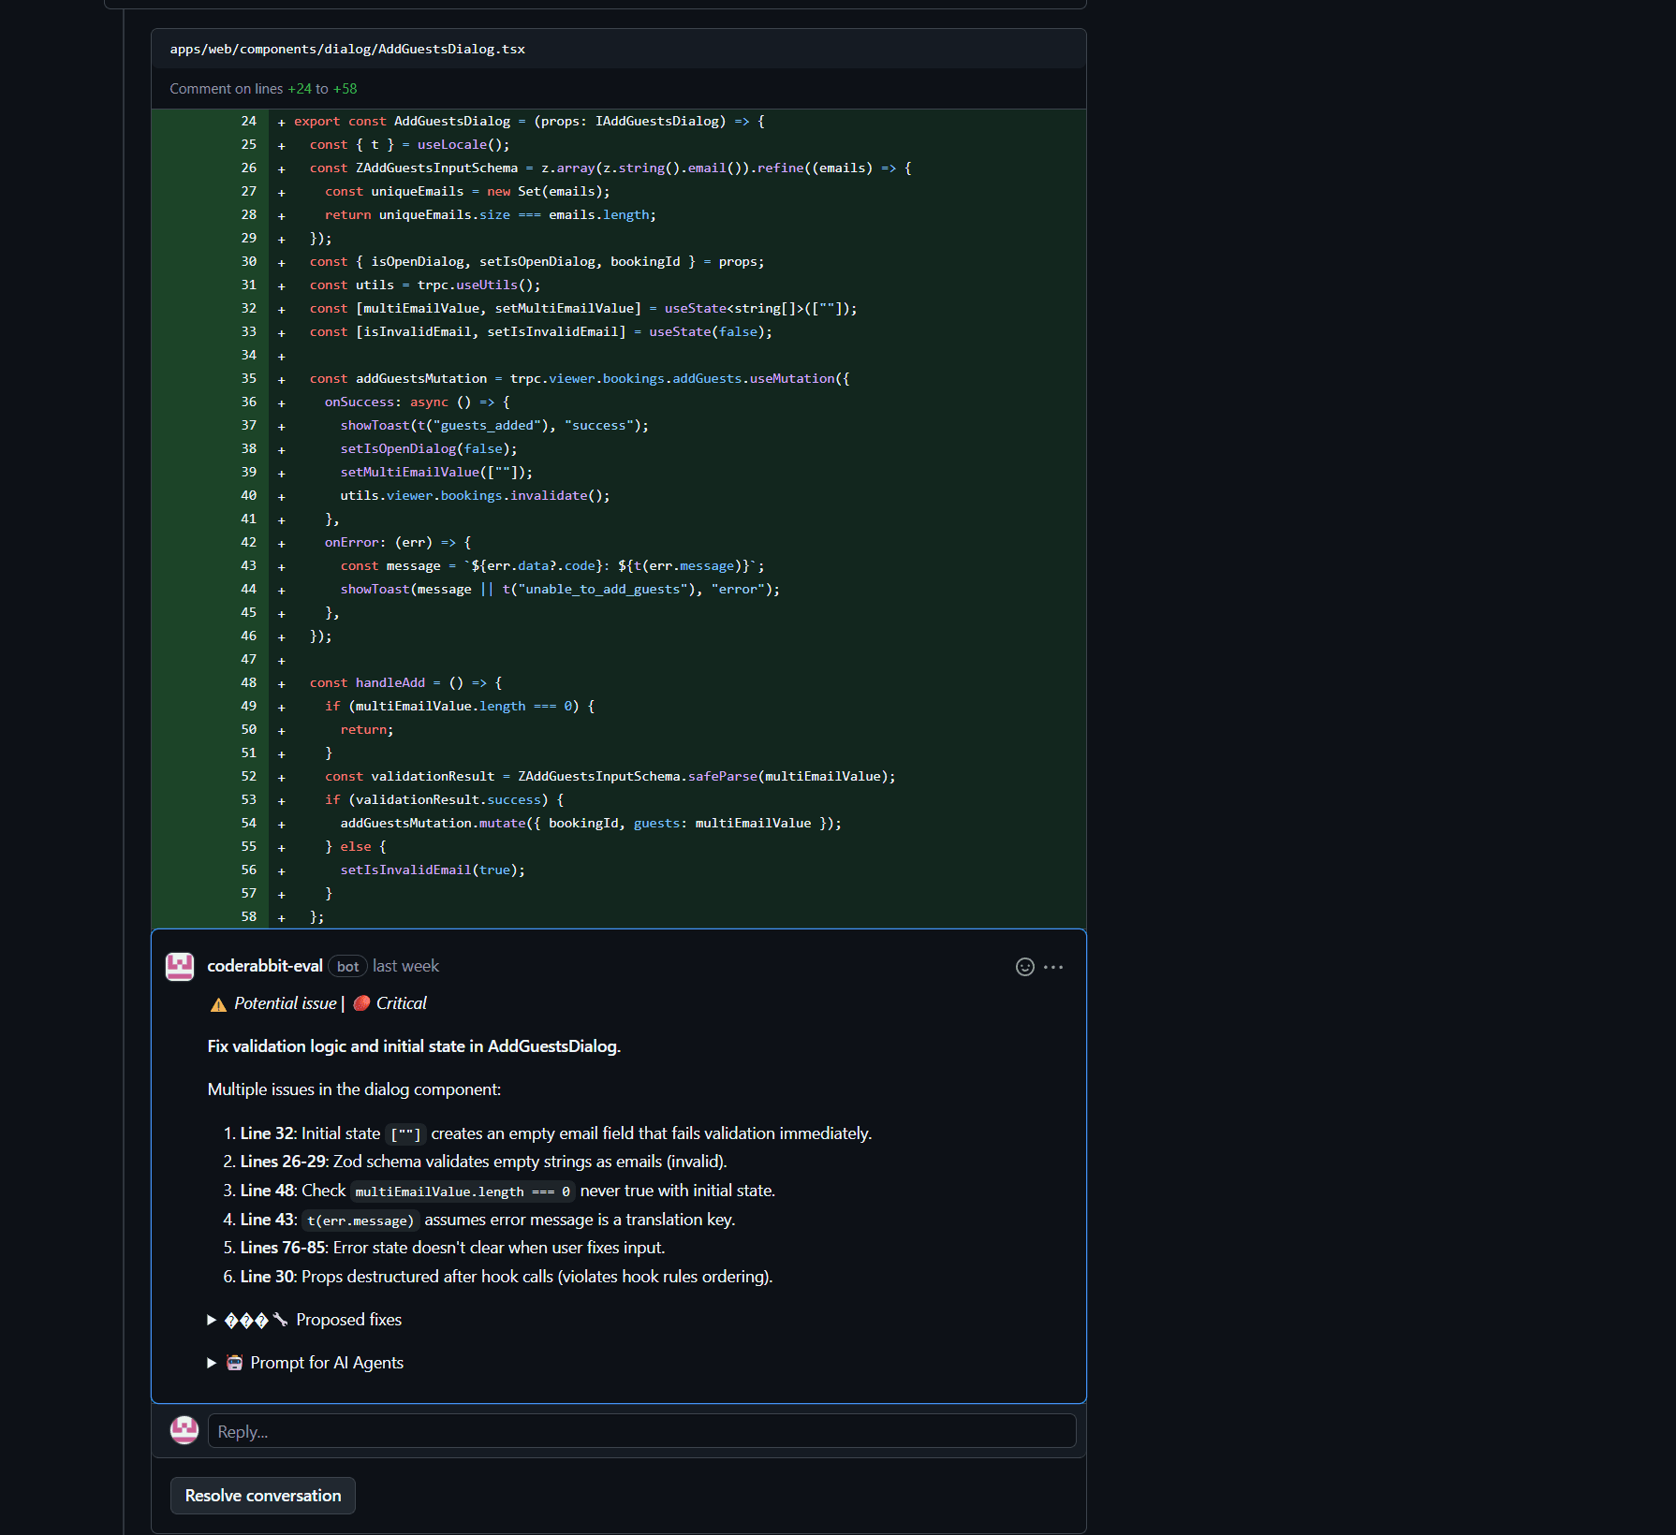Image resolution: width=1676 pixels, height=1535 pixels.
Task: Click line number 48 in the diff
Action: 248,682
